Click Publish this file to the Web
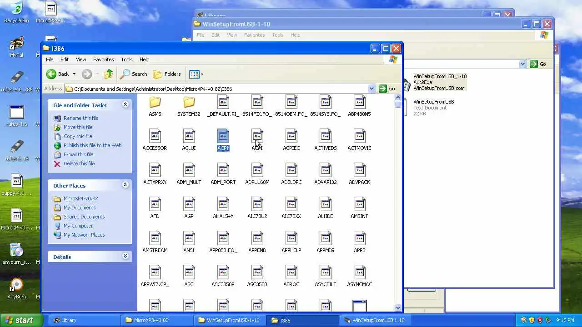The width and height of the screenshot is (582, 327). click(x=92, y=145)
